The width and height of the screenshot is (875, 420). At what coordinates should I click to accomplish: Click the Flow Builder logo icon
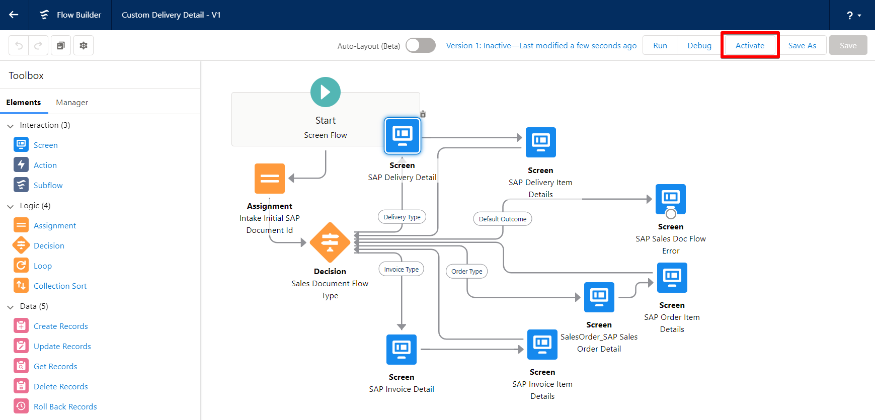pyautogui.click(x=44, y=15)
